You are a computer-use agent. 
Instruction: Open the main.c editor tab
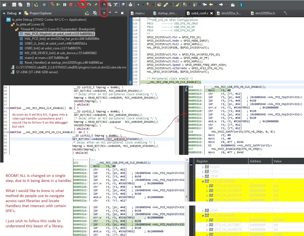[x=138, y=13]
